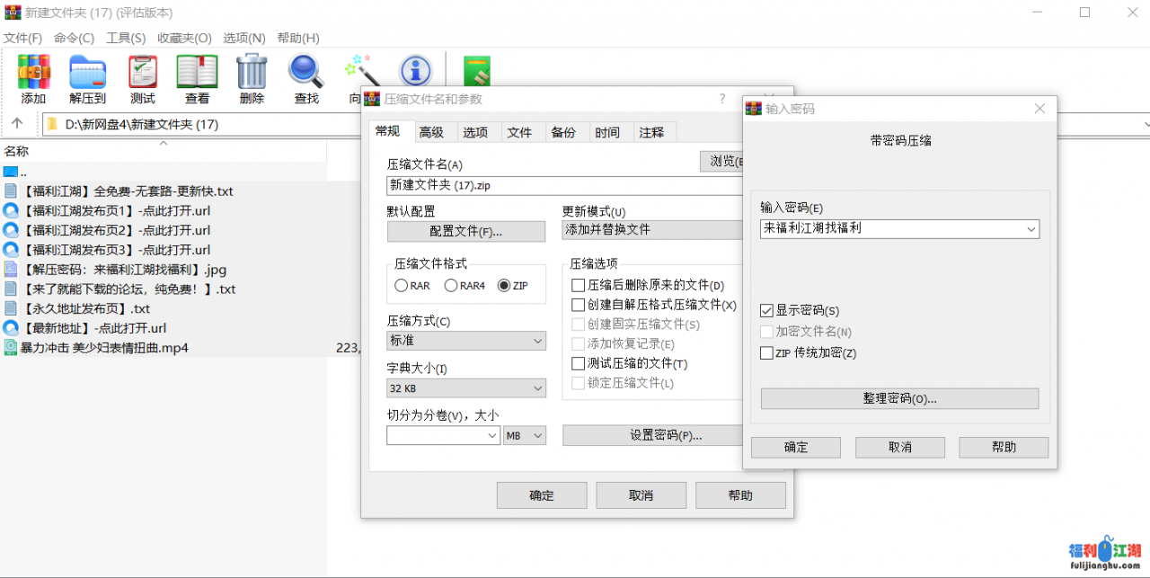Click the 信息 (Info) toolbar icon
Viewport: 1150px width, 578px height.
[x=415, y=70]
